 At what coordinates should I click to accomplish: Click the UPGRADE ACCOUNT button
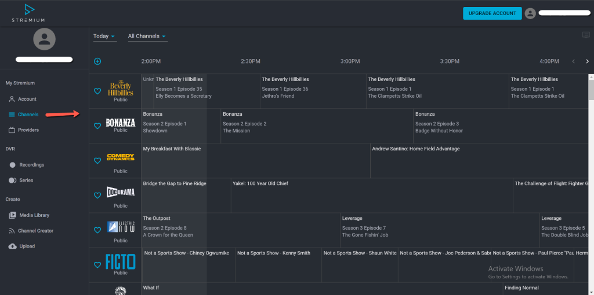click(492, 13)
